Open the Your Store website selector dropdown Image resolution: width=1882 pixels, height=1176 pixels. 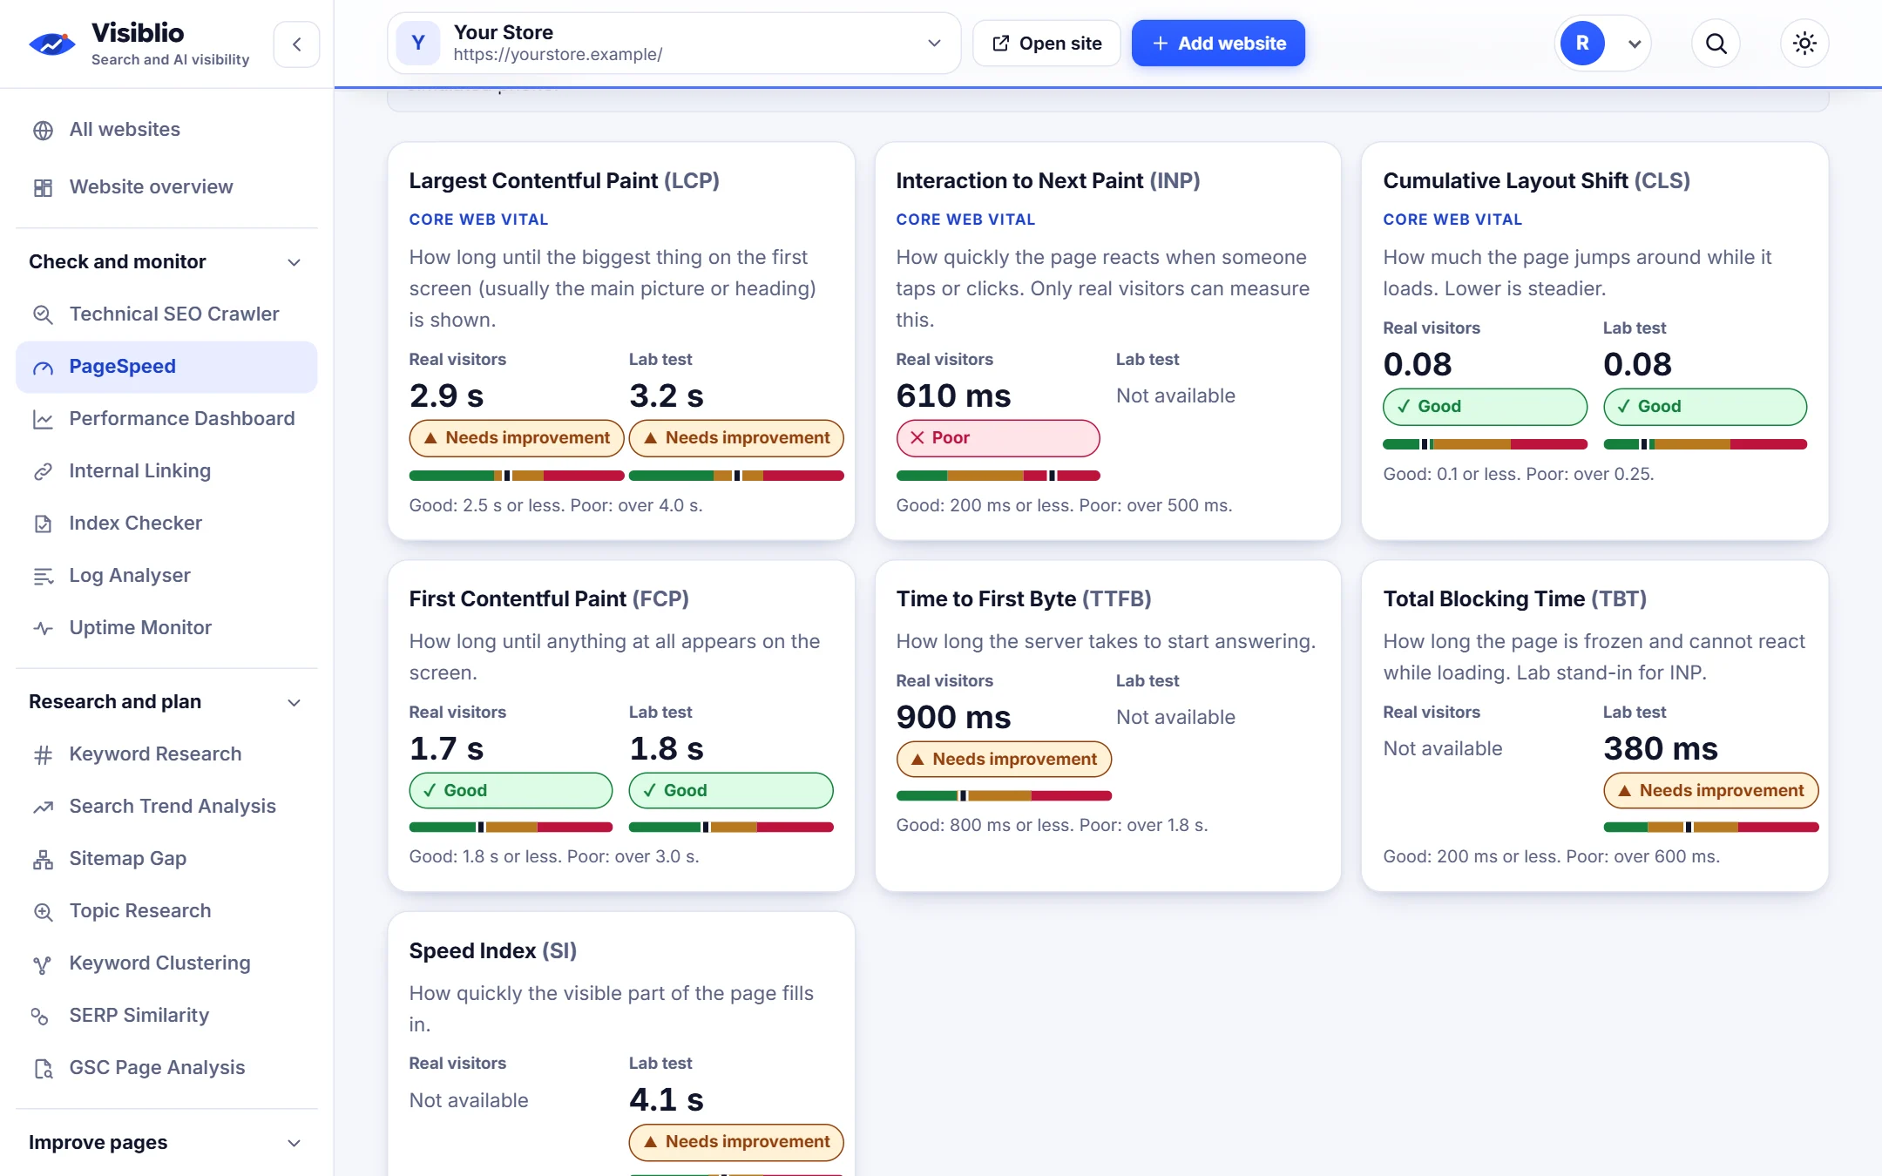[x=674, y=44]
